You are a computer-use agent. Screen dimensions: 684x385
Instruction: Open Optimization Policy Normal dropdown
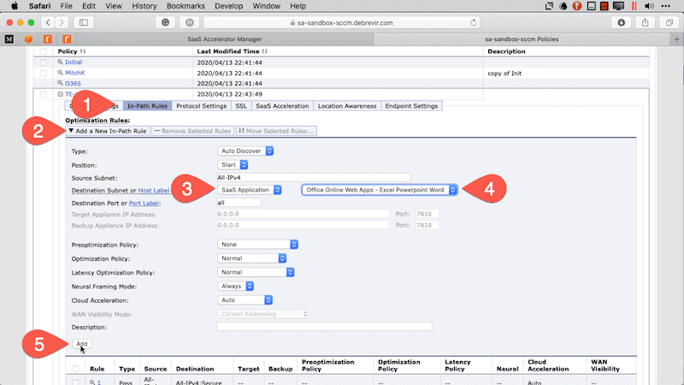[251, 258]
